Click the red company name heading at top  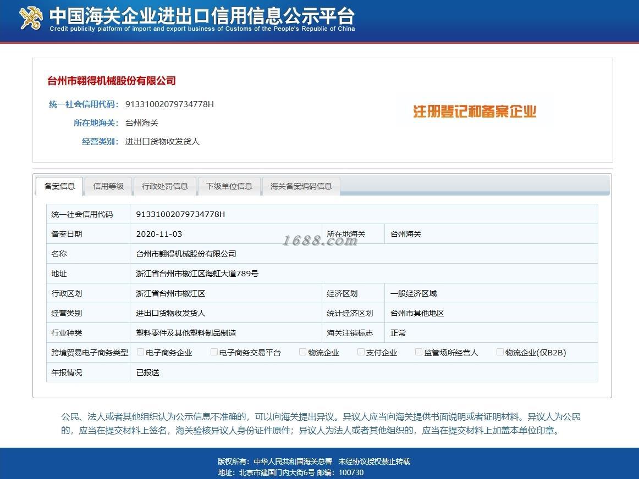pos(112,81)
